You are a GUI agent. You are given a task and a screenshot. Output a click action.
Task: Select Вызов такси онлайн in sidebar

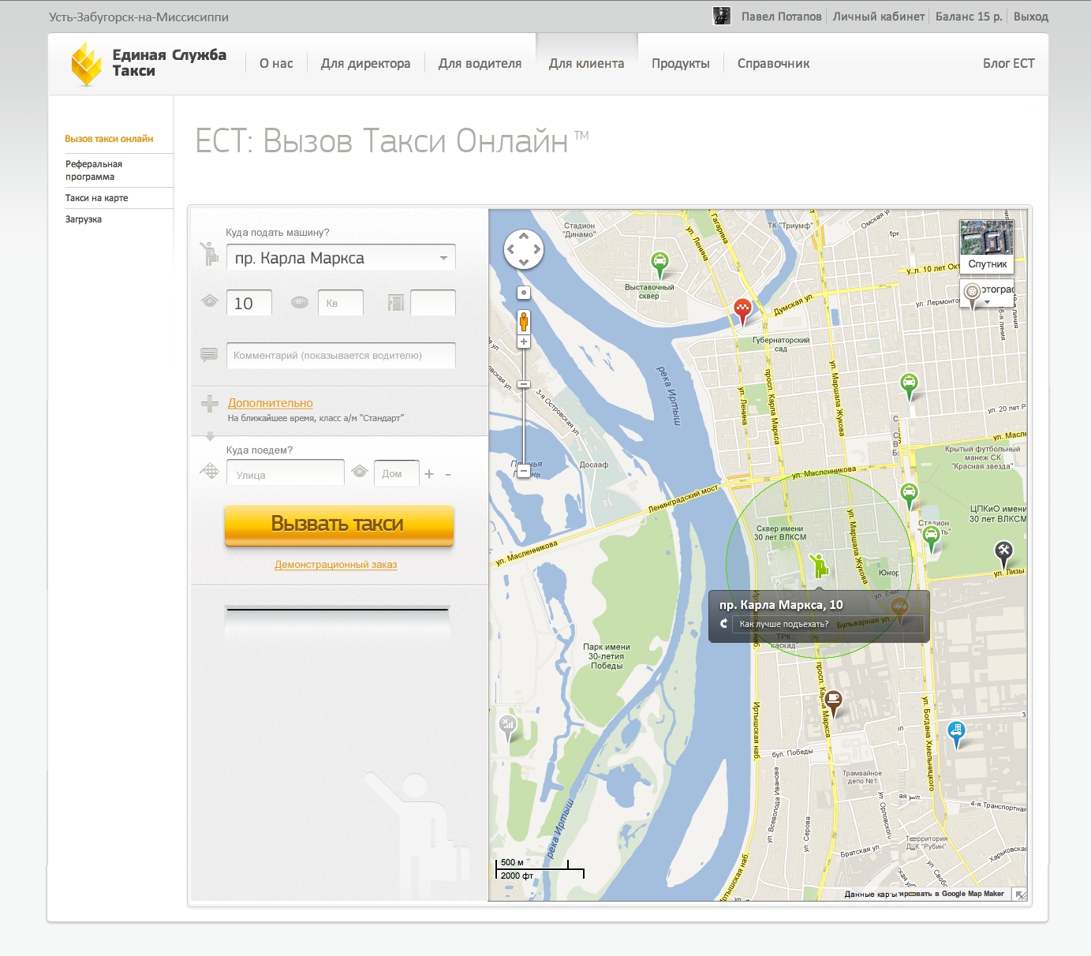click(109, 139)
